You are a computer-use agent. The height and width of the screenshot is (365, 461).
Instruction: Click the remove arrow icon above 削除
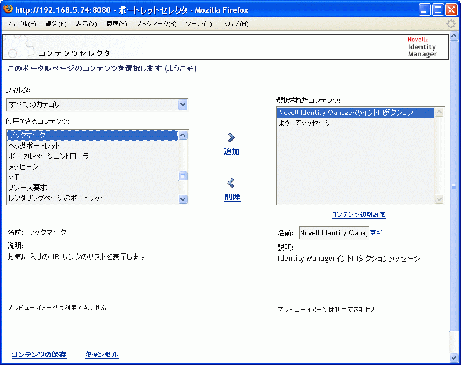(x=231, y=183)
